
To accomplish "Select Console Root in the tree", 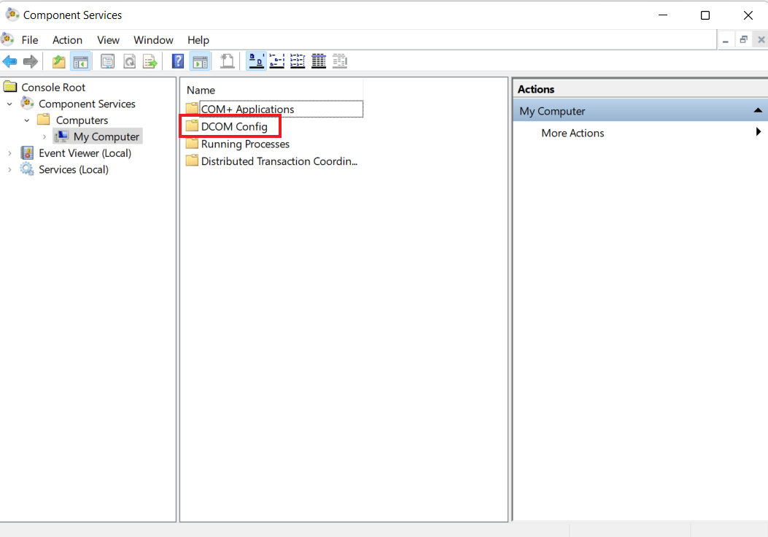I will pos(53,88).
